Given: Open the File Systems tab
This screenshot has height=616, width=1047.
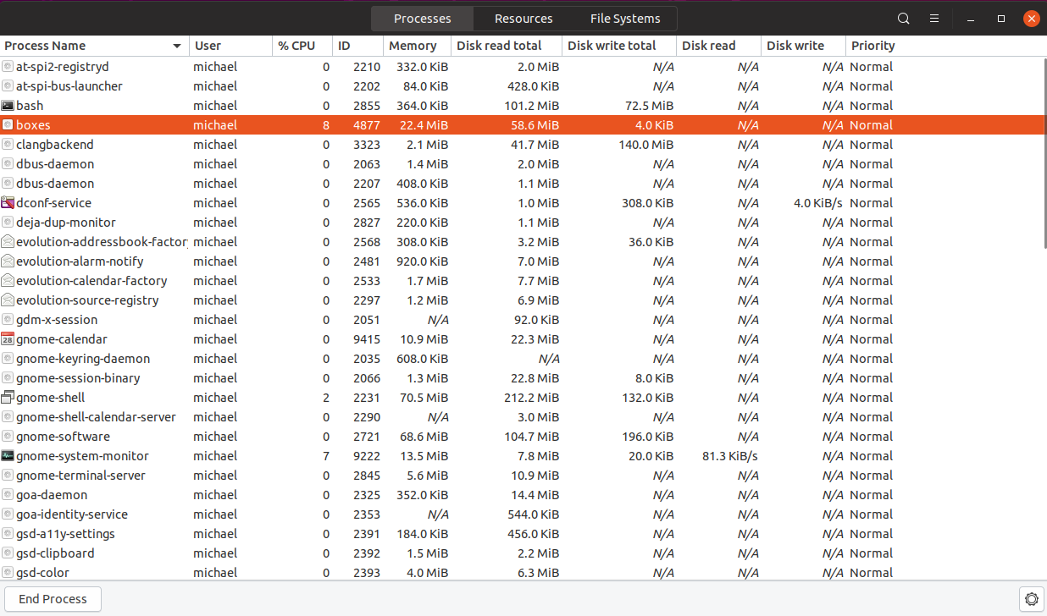Looking at the screenshot, I should [x=625, y=19].
